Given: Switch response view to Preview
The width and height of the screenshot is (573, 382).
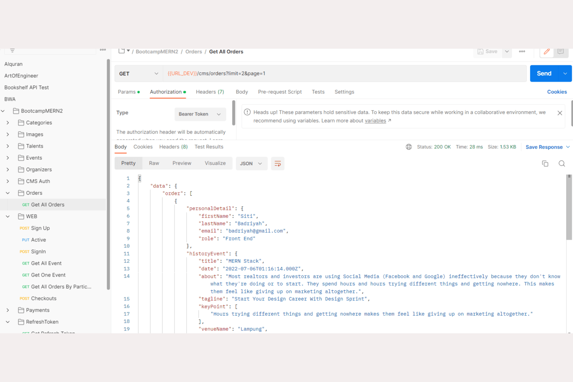Looking at the screenshot, I should tap(181, 163).
